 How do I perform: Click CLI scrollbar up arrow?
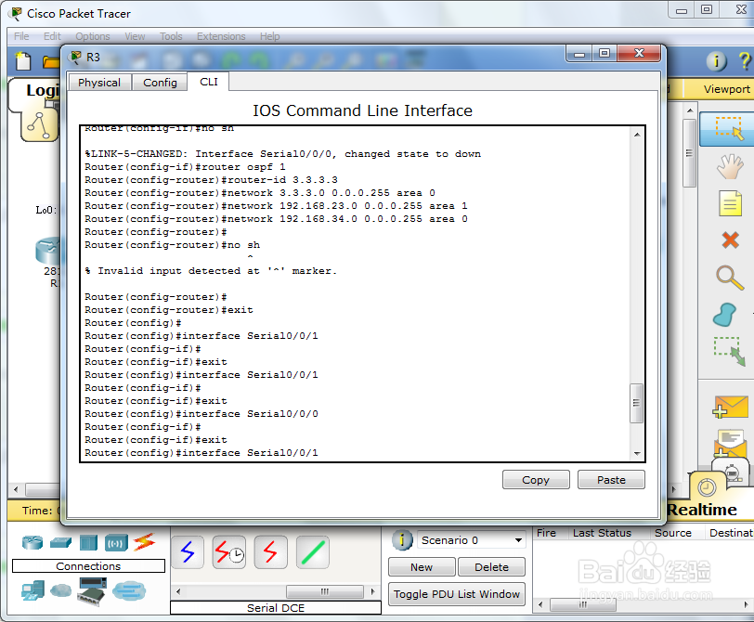[637, 135]
